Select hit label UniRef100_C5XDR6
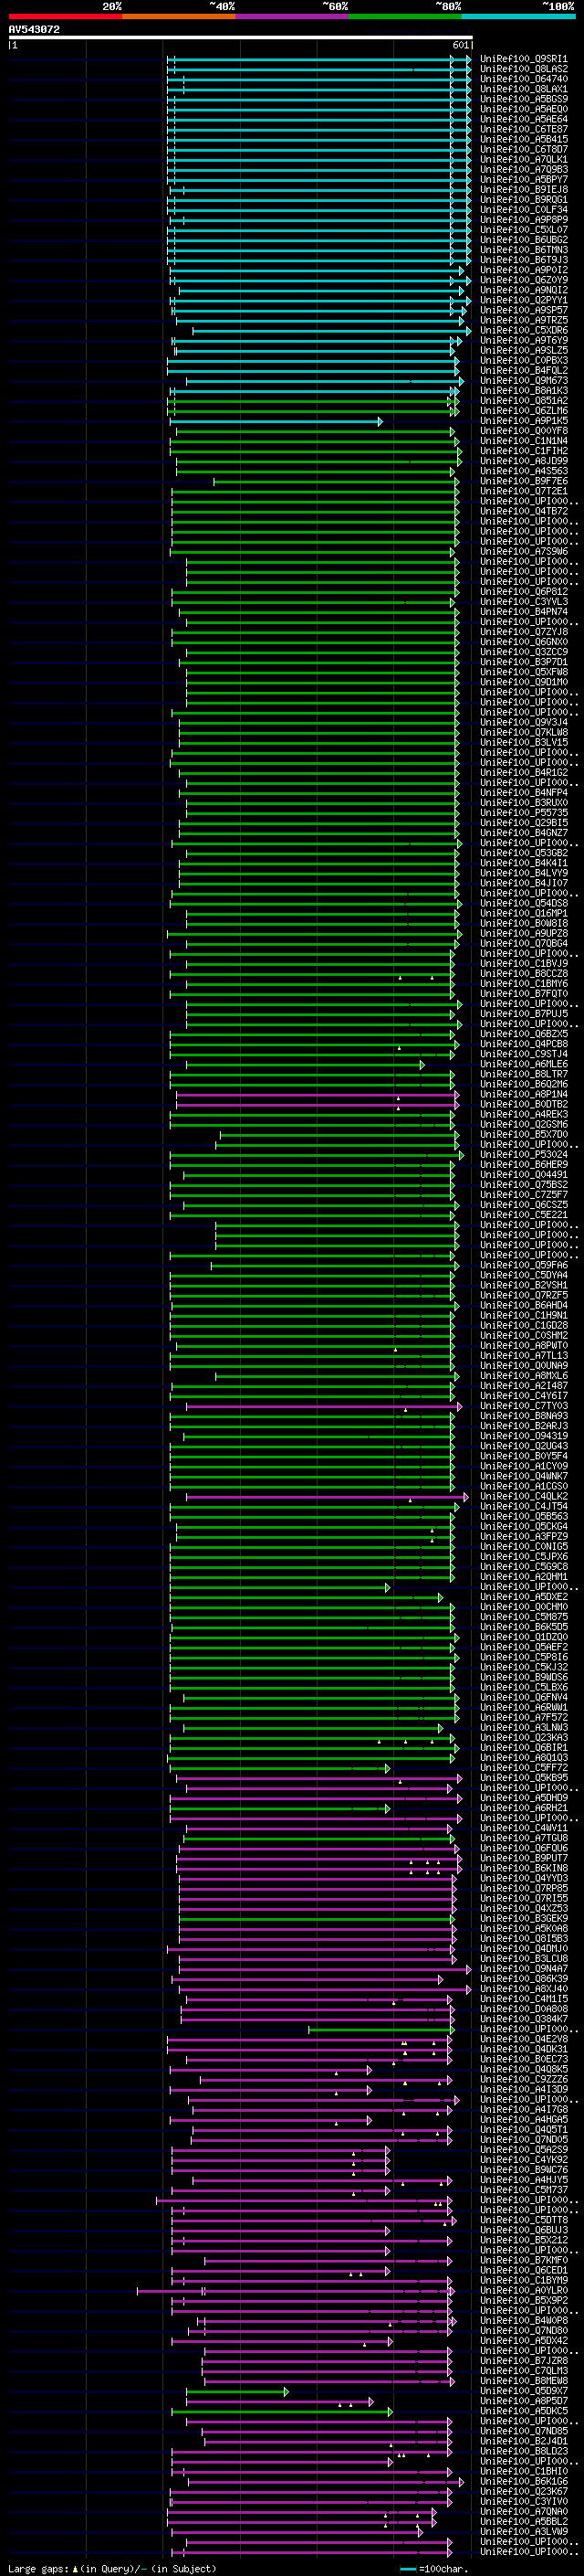Screen dimensions: 584x2576 (x=523, y=330)
